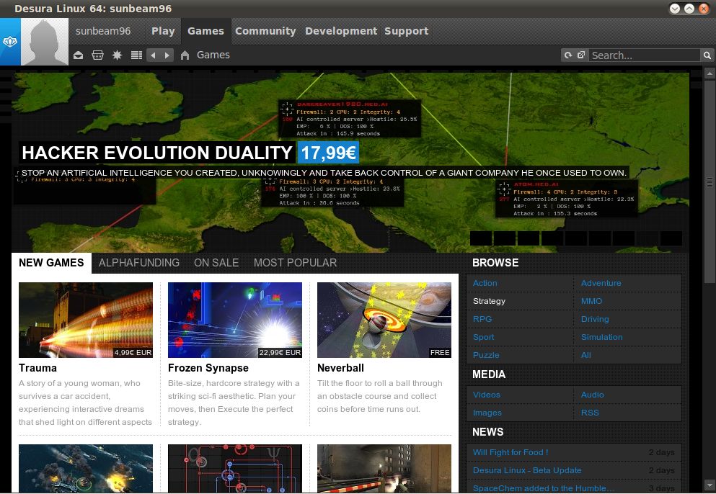Open the naval battle game thumbnail

(x=86, y=469)
